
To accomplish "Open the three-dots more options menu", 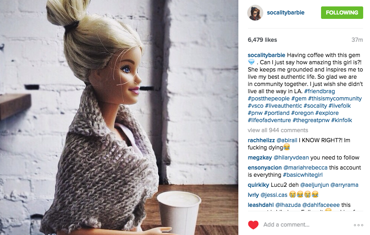I will click(x=358, y=225).
